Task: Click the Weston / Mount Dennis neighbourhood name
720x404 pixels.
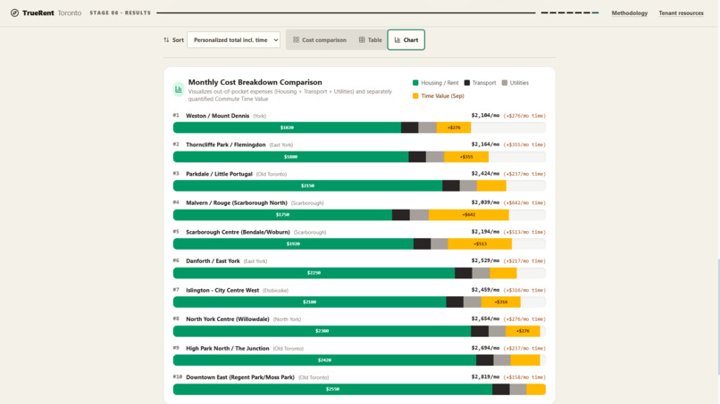Action: tap(217, 116)
